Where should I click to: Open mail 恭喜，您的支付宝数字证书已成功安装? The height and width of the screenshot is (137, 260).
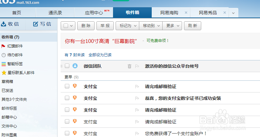[x=183, y=98]
